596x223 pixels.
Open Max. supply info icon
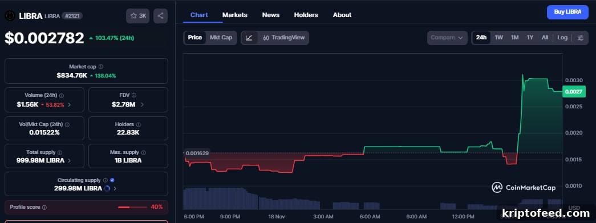[143, 152]
